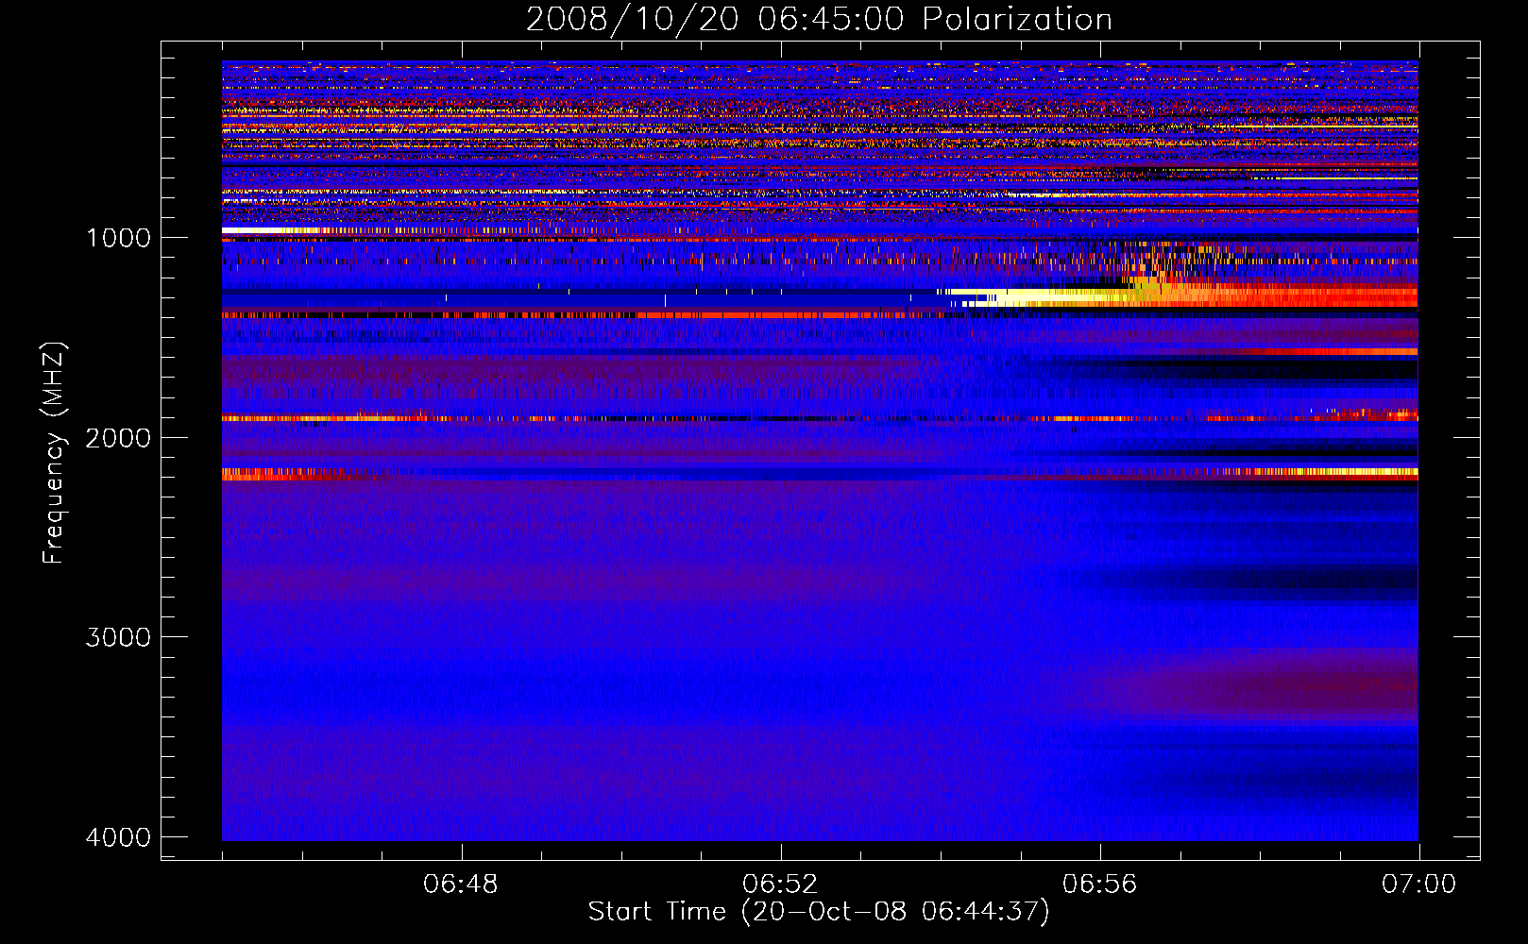Click the 06:52 time tick label
This screenshot has height=944, width=1528.
[x=780, y=885]
